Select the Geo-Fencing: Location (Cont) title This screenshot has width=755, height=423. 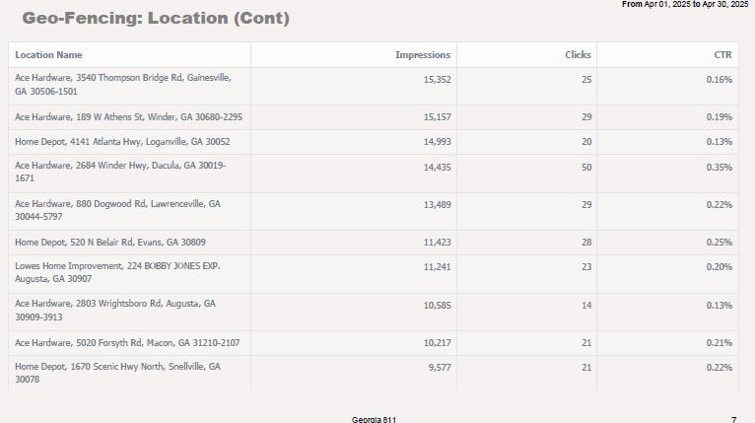[156, 19]
